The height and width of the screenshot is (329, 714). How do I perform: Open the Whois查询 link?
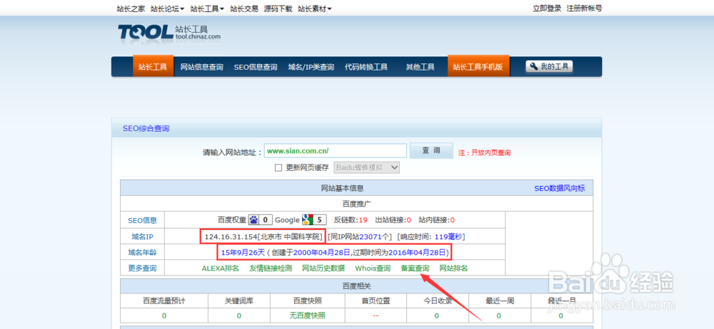point(373,268)
